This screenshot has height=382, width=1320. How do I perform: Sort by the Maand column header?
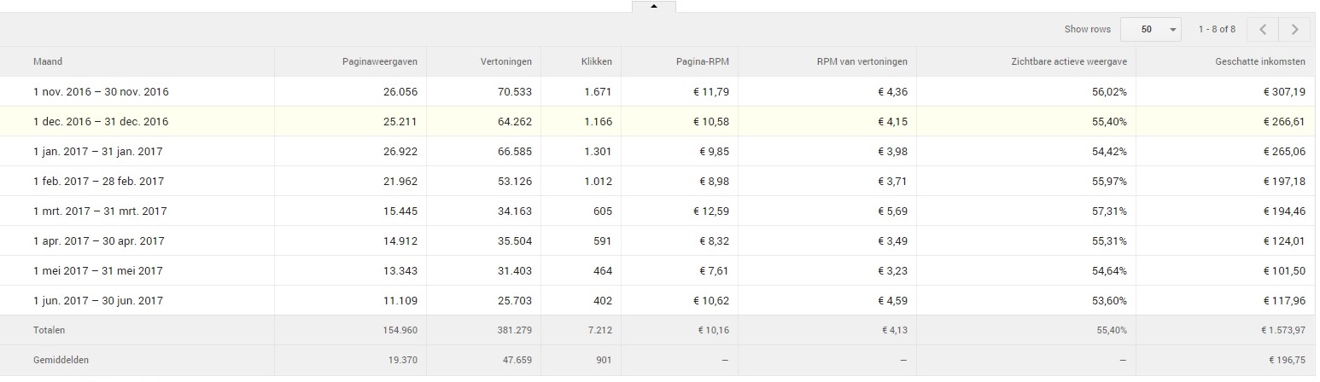pos(48,61)
